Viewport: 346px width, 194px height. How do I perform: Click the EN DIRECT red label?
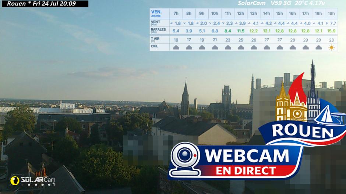(246, 170)
